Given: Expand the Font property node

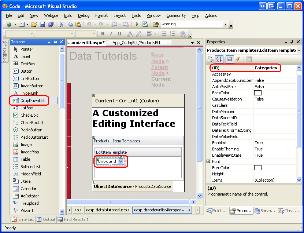Looking at the screenshot, I should point(208,161).
